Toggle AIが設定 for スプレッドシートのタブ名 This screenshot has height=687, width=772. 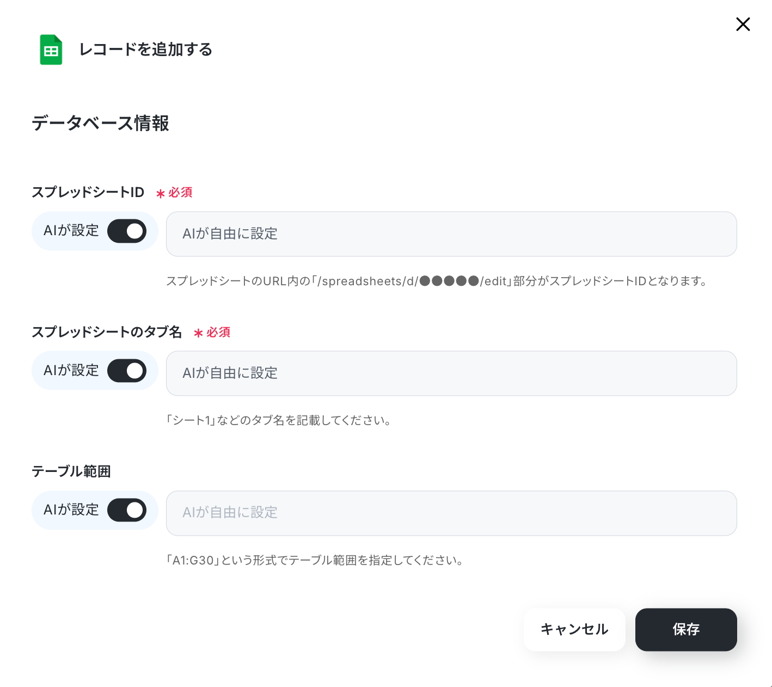(x=127, y=371)
